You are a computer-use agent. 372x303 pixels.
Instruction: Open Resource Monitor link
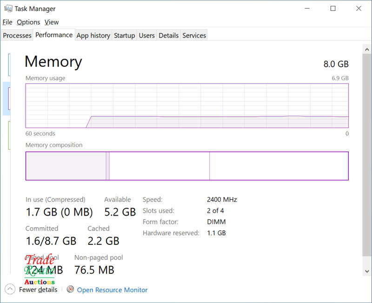(x=112, y=290)
